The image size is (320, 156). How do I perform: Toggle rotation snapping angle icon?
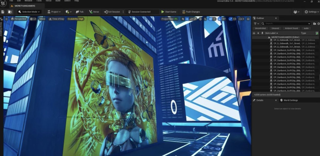click(219, 19)
